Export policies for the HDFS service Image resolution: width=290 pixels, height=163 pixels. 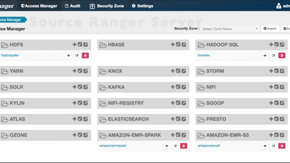tap(86, 45)
